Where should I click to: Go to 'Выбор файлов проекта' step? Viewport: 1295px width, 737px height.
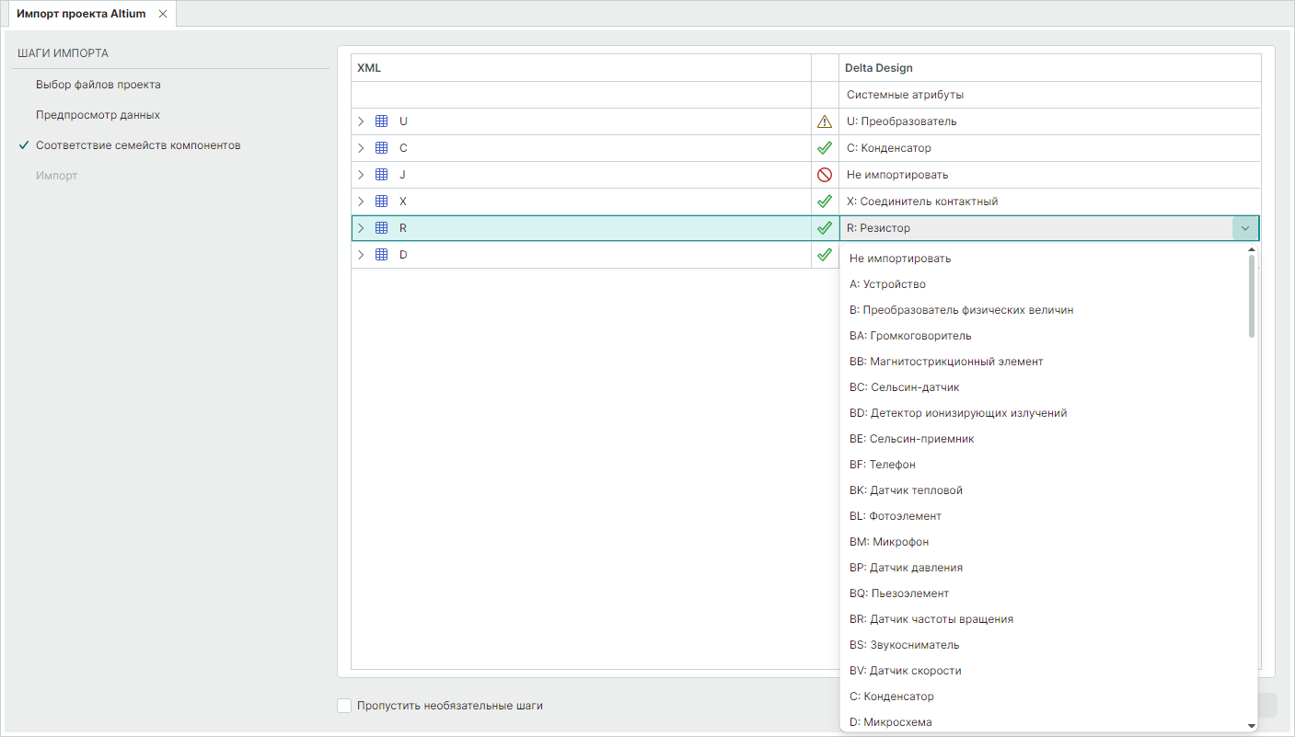click(98, 85)
